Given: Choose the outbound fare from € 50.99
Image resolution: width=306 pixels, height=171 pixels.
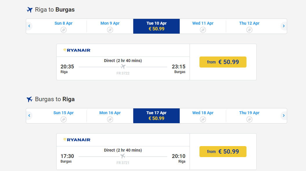Looking at the screenshot, I should tap(223, 62).
